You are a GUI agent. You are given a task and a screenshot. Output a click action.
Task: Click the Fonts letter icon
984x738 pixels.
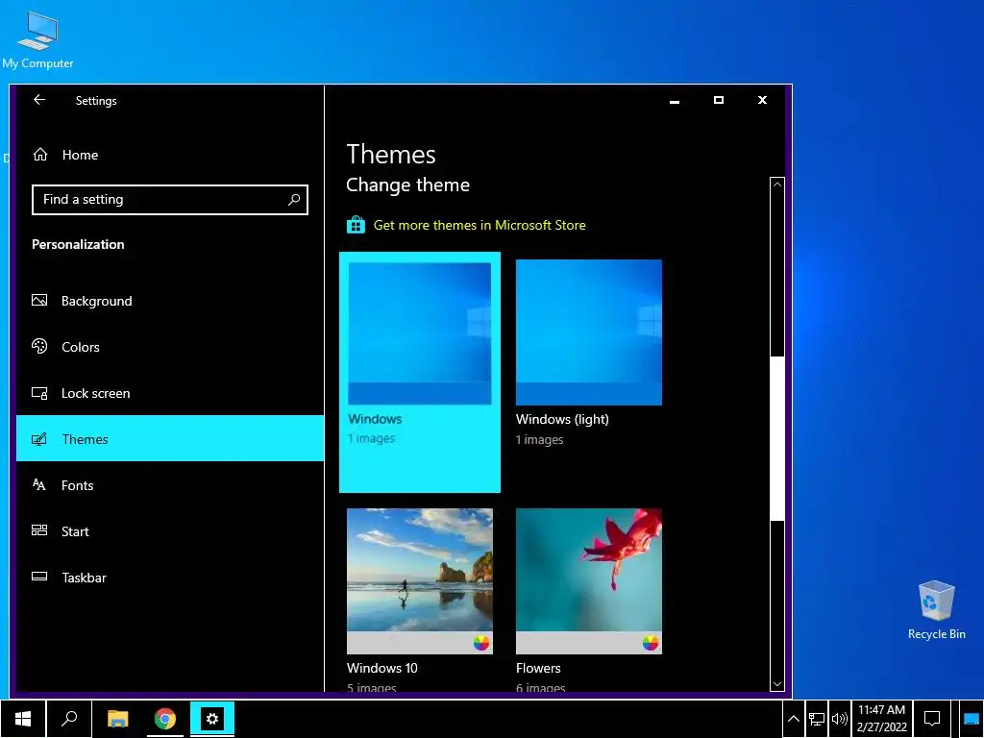[x=39, y=484]
